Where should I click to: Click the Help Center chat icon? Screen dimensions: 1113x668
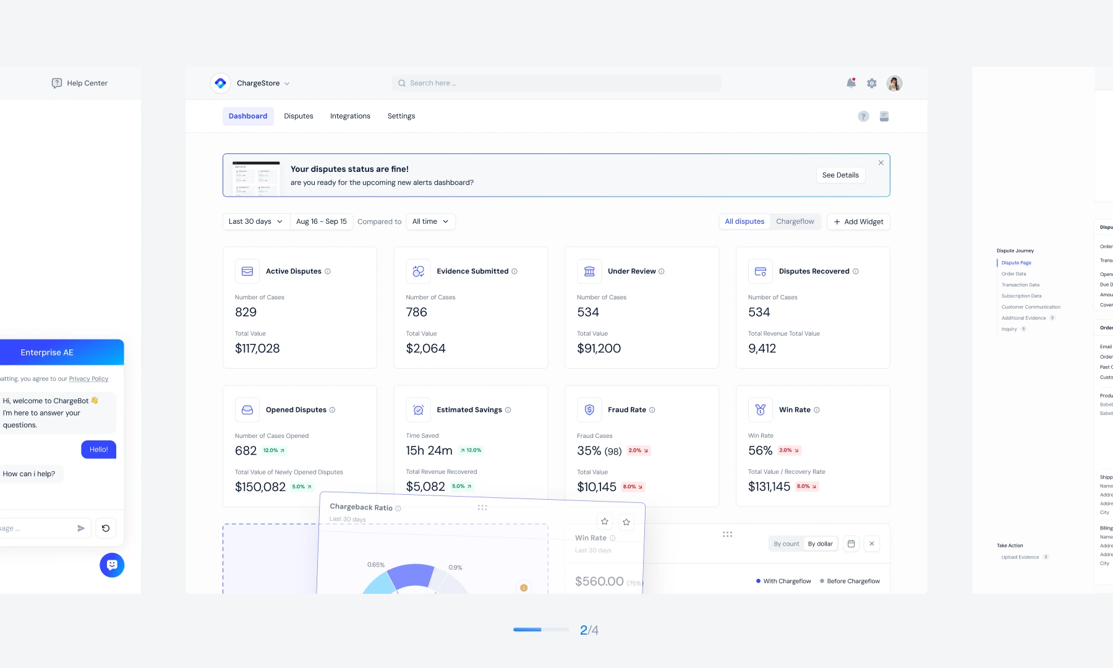57,83
